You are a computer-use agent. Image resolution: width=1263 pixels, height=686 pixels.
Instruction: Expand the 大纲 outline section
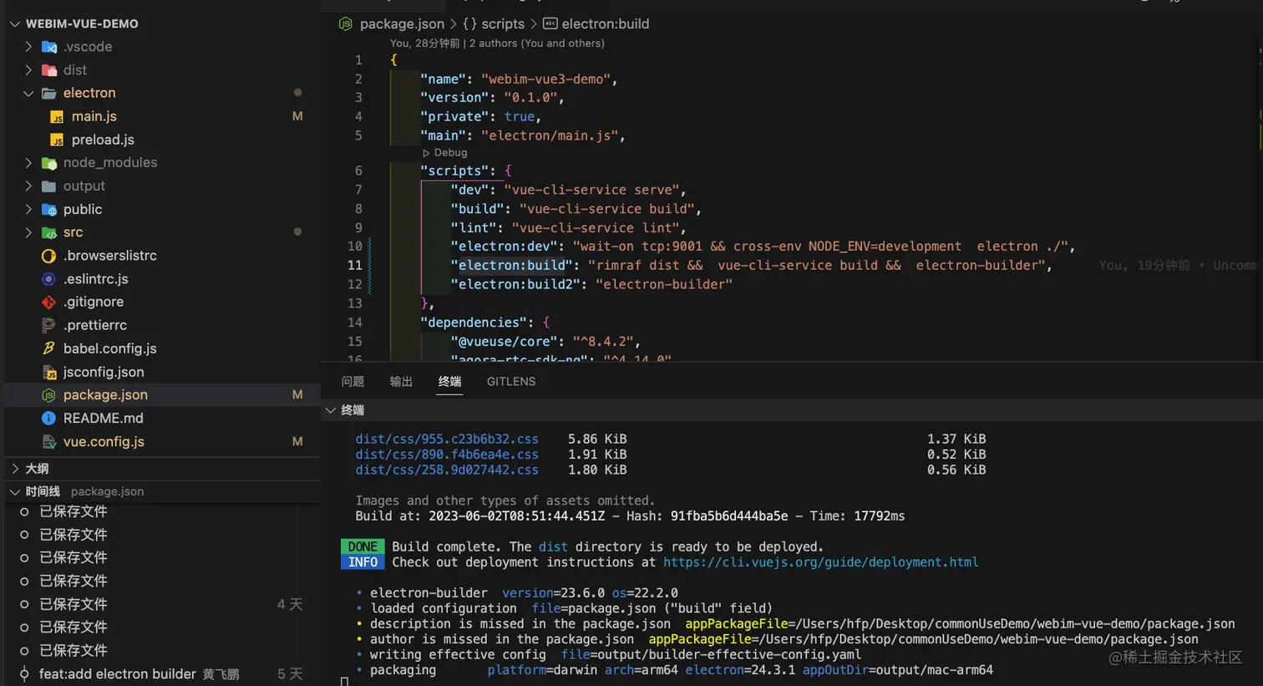click(14, 469)
